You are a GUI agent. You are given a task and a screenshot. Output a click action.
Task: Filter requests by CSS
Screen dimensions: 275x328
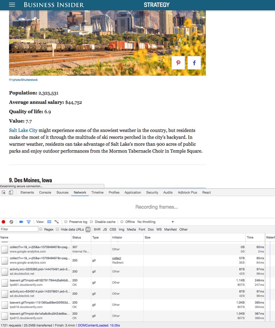click(113, 230)
